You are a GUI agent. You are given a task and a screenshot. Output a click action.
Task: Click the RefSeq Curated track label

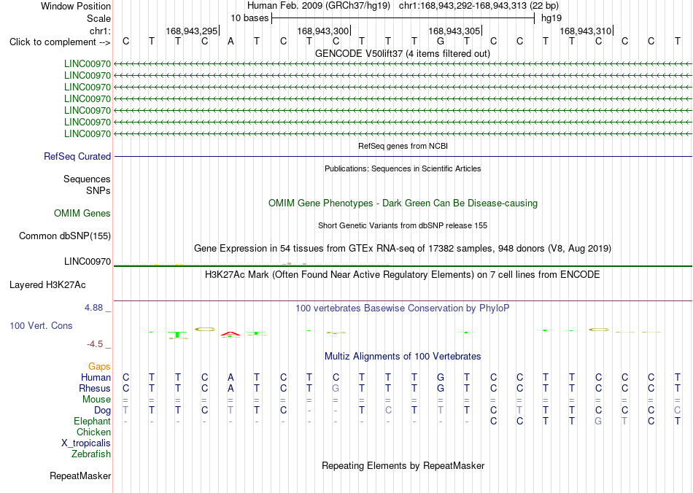77,156
